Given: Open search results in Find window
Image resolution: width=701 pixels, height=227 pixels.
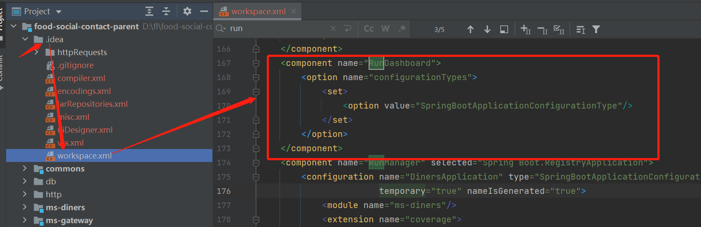Looking at the screenshot, I should click(x=504, y=29).
